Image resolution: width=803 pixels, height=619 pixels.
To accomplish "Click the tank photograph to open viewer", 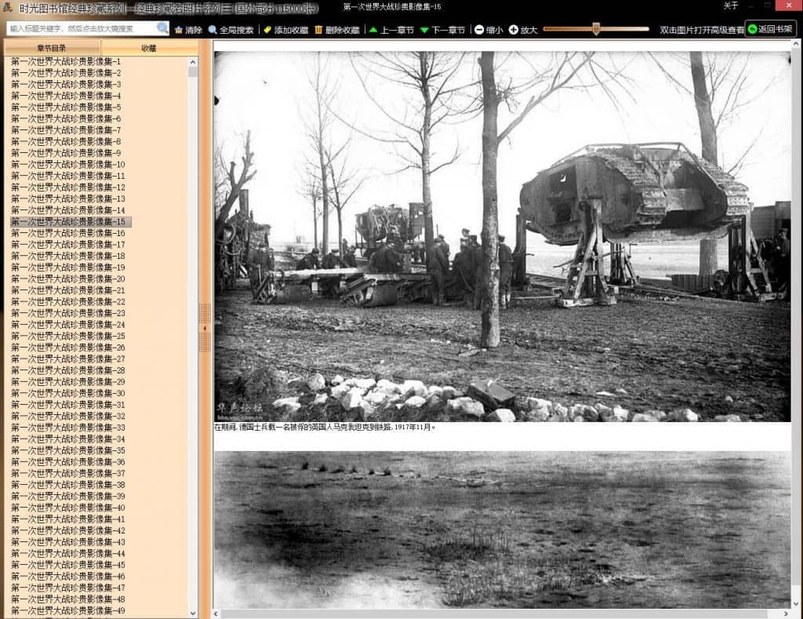I will point(502,235).
